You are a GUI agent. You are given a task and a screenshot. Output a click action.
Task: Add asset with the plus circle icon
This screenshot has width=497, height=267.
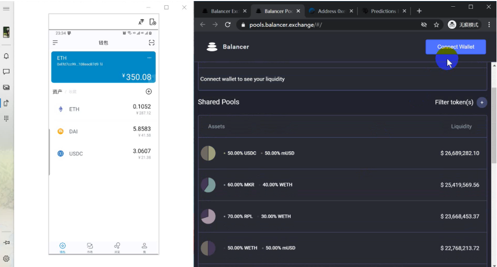click(149, 92)
